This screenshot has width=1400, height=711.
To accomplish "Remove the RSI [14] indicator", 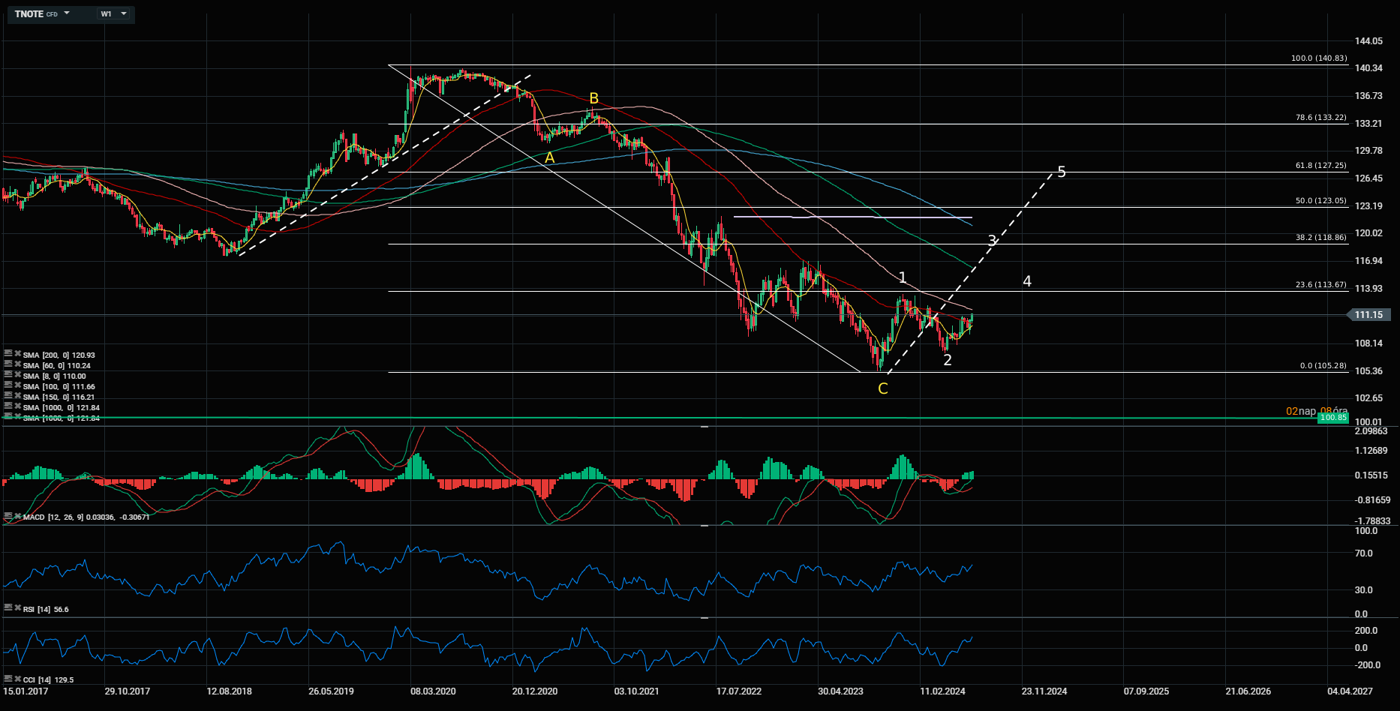I will [17, 608].
